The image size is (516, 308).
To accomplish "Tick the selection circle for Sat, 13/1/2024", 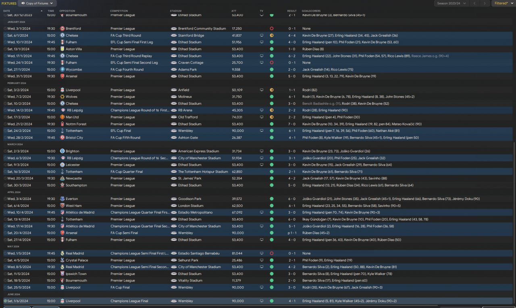I will tap(5, 49).
